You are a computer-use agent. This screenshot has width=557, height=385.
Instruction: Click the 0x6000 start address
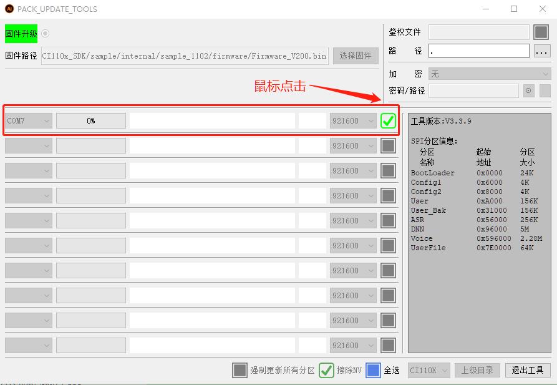(x=490, y=182)
